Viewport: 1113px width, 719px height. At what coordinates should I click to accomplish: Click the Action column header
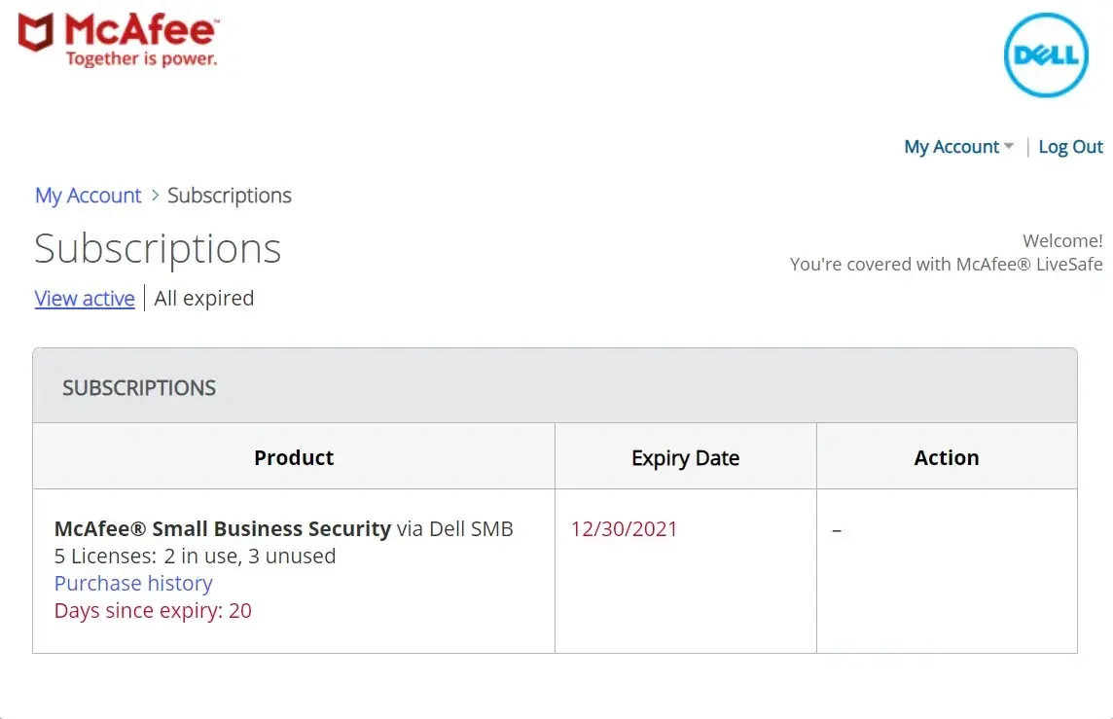(x=946, y=457)
